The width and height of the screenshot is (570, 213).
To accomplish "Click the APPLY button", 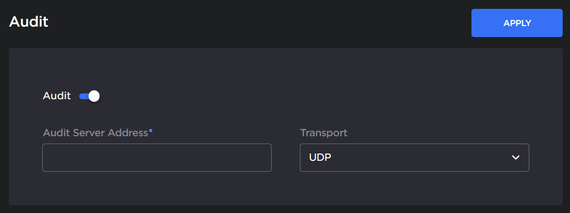I will [x=517, y=23].
